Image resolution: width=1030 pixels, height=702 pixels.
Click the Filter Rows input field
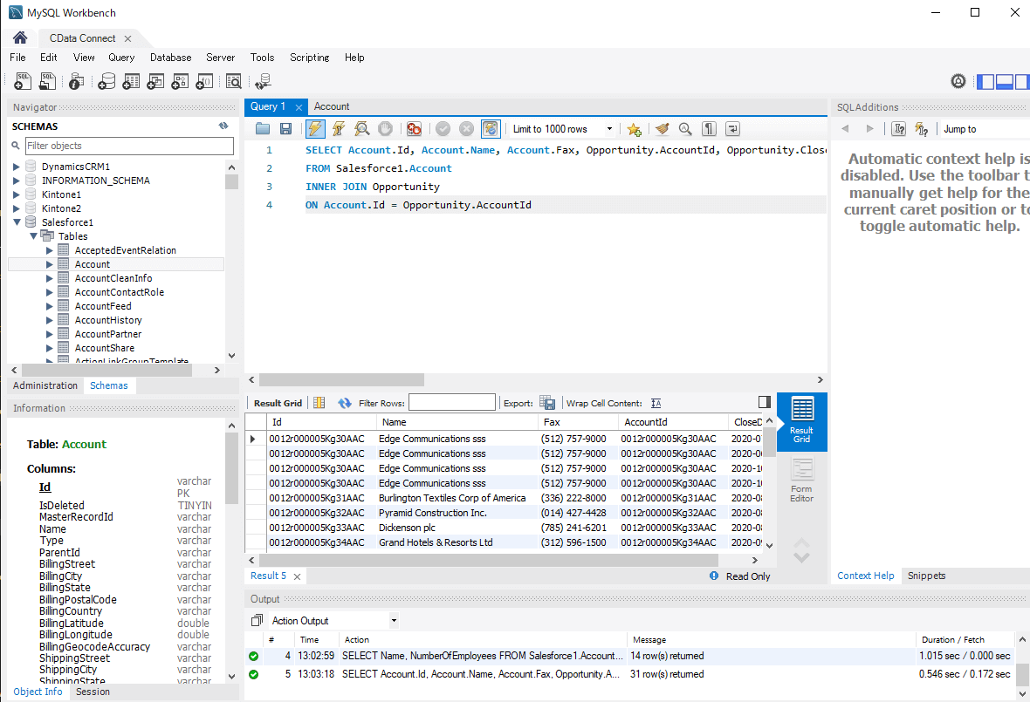tap(451, 403)
